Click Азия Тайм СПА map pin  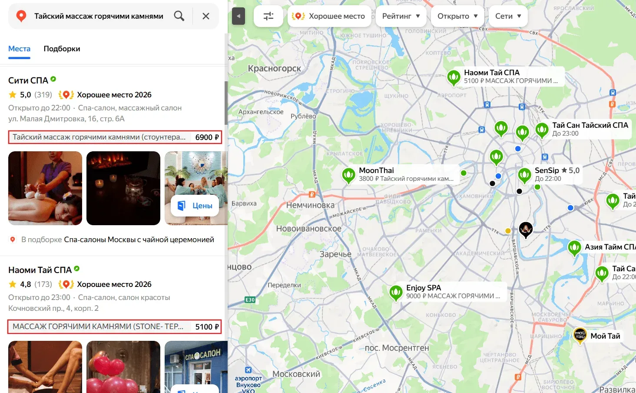pyautogui.click(x=574, y=247)
